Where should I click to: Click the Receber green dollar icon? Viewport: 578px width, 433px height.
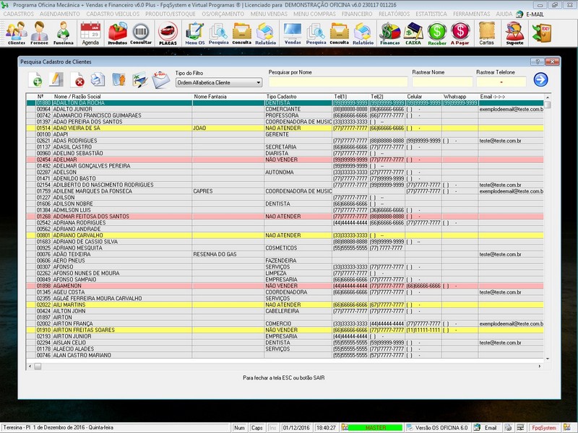click(436, 32)
